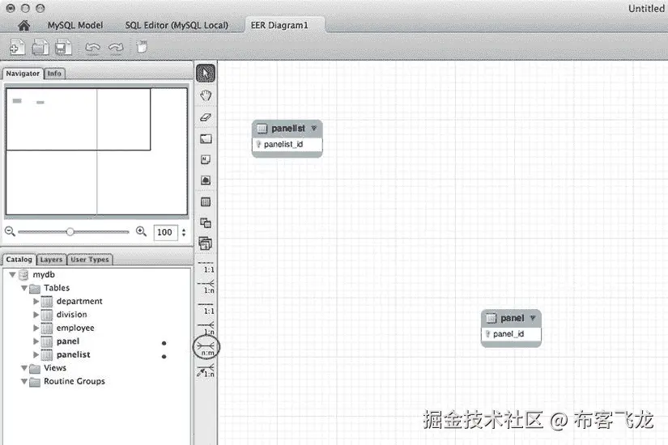Select panel in the catalog tree
Screen dimensions: 668x445
tap(68, 341)
